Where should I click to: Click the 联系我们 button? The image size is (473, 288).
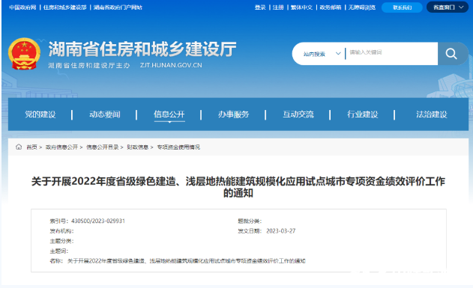point(402,7)
